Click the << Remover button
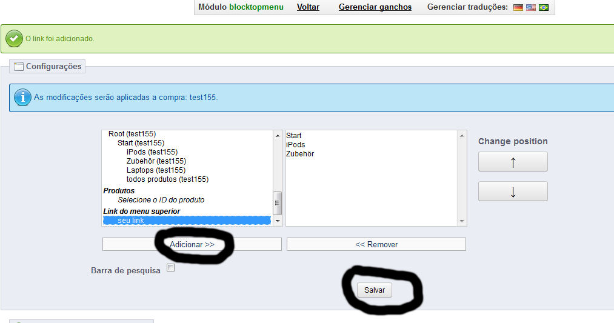 tap(376, 244)
